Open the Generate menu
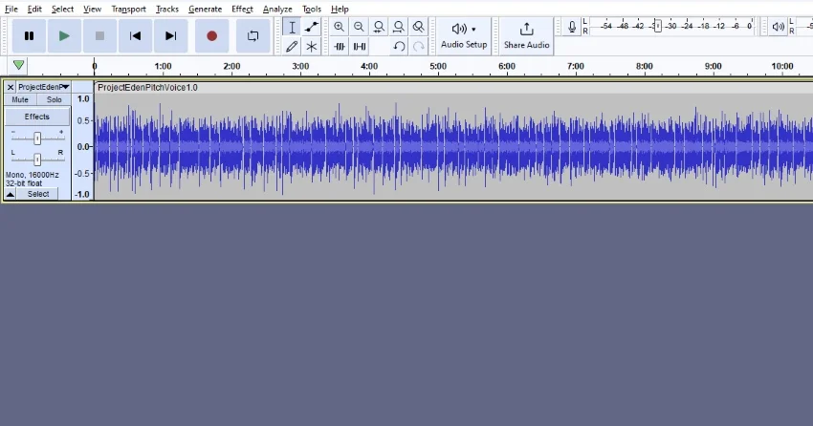Image resolution: width=813 pixels, height=426 pixels. coord(205,9)
